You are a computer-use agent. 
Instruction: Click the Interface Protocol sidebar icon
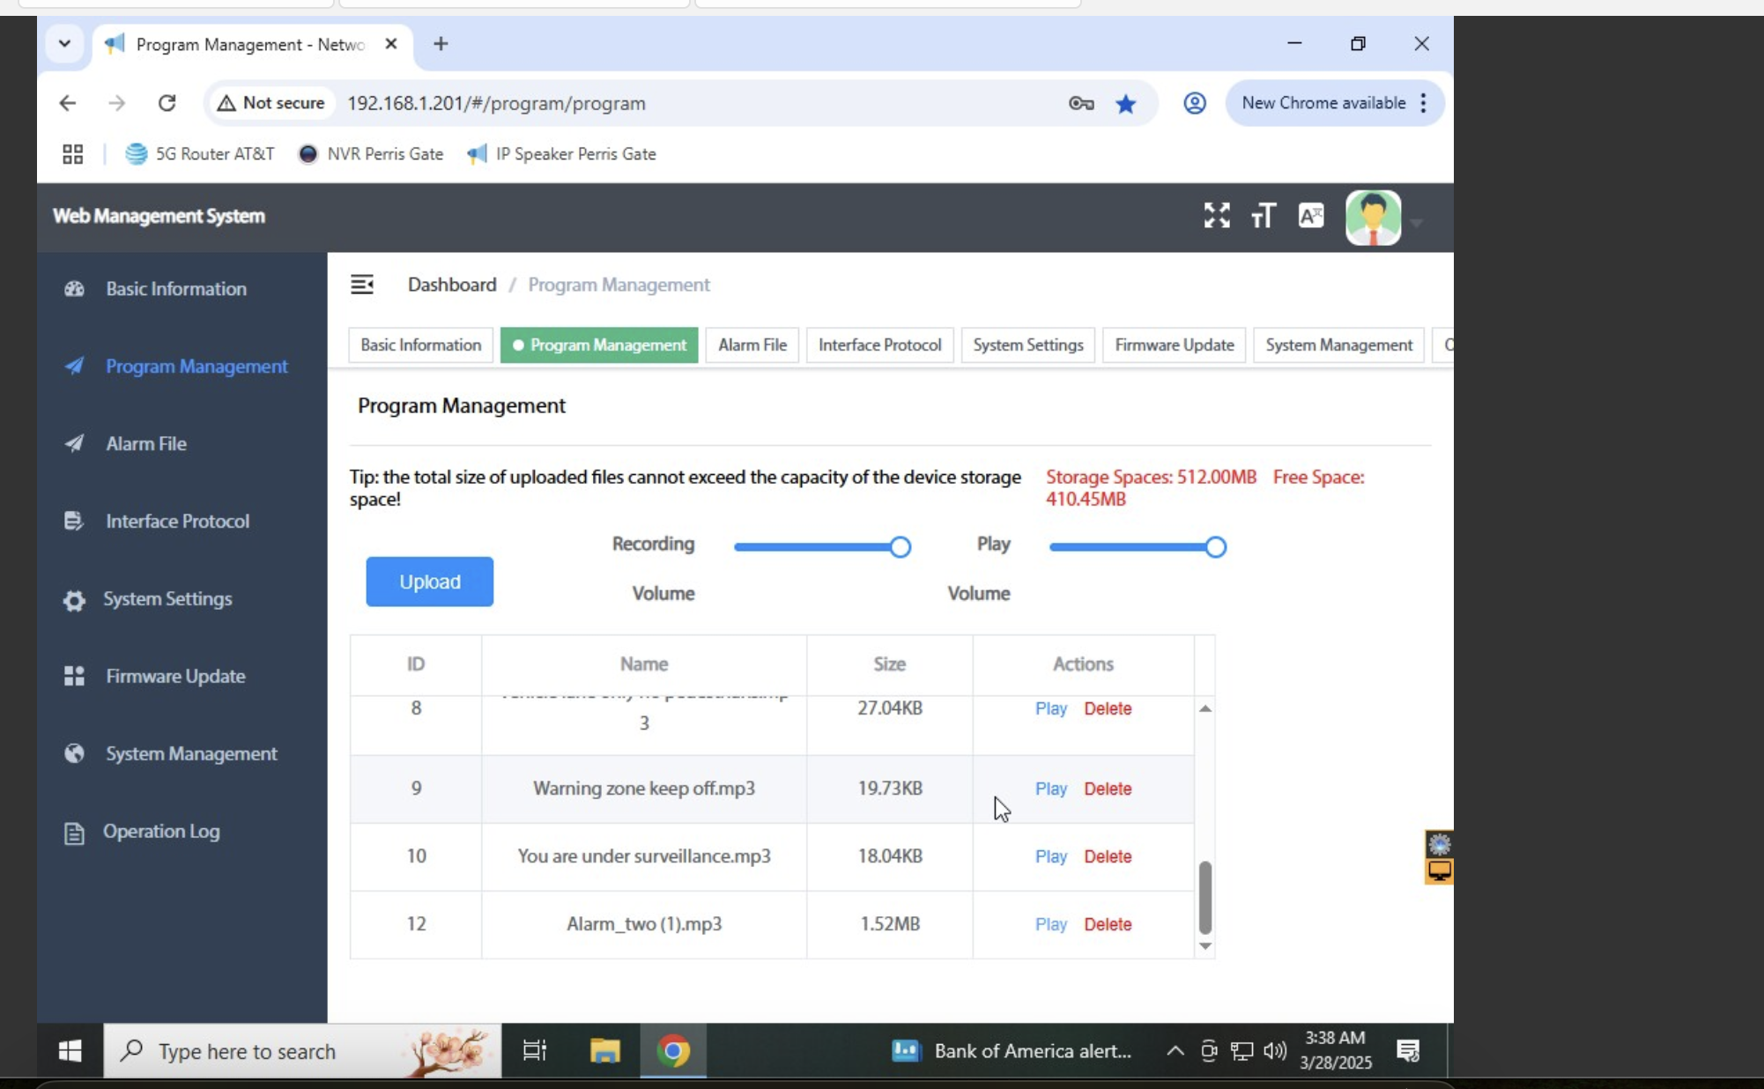click(x=74, y=521)
